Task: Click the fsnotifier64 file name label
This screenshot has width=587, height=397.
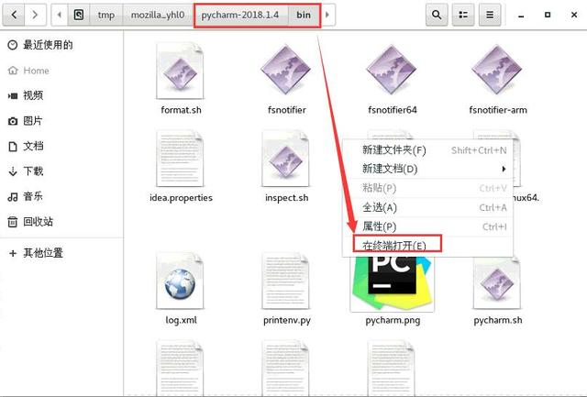Action: [x=393, y=110]
